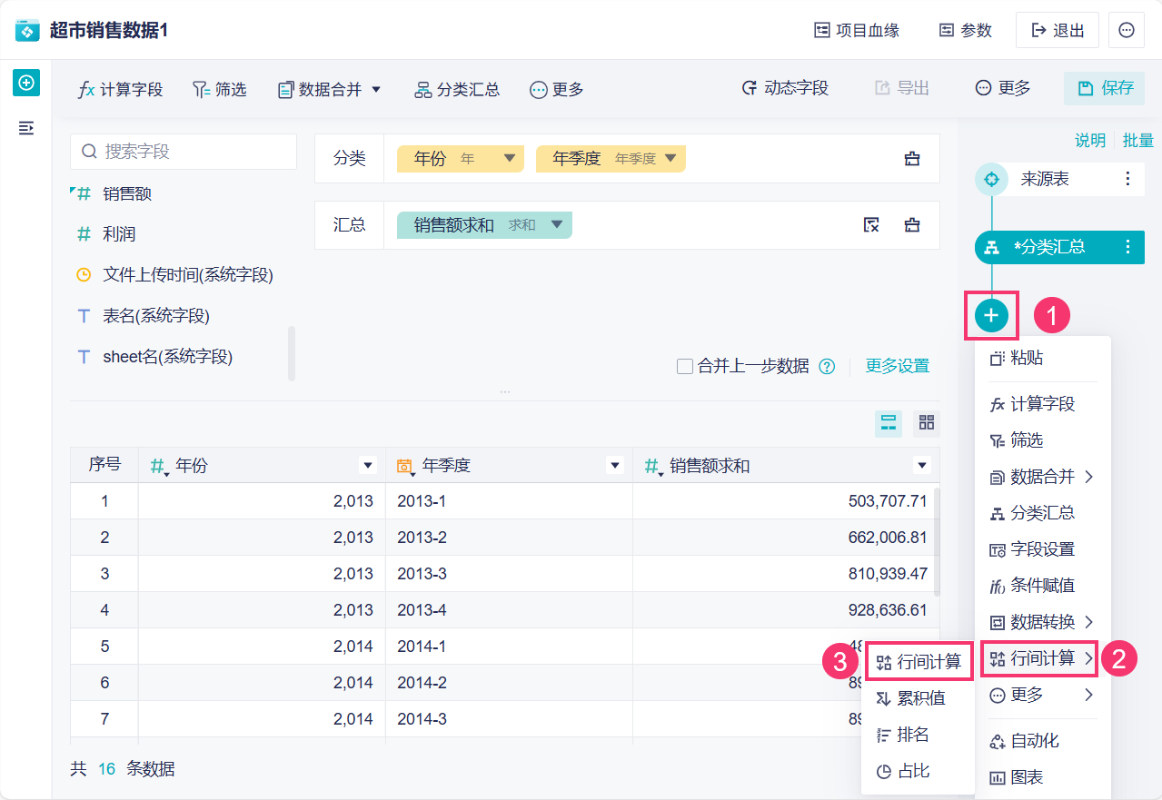Viewport: 1162px width, 800px height.
Task: Click the help icon beside 合并上一步数据
Action: (827, 367)
